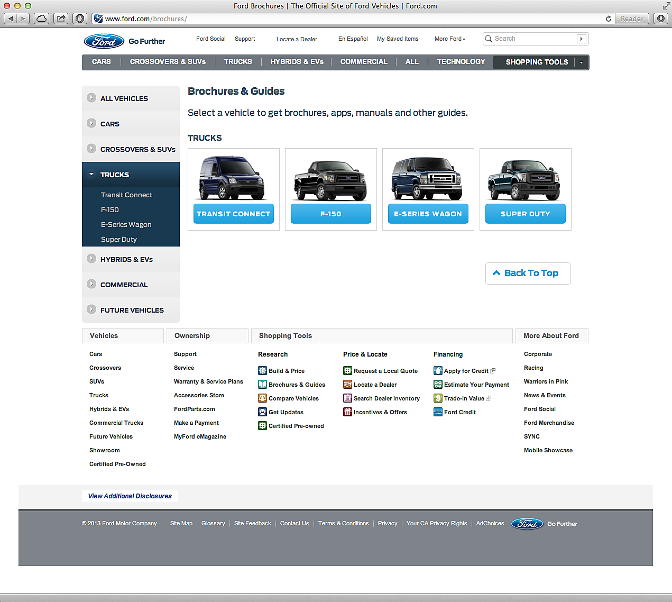Open the Warriors in Pink link

pyautogui.click(x=546, y=381)
